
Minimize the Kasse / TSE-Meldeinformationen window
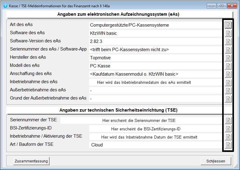pyautogui.click(x=211, y=6)
